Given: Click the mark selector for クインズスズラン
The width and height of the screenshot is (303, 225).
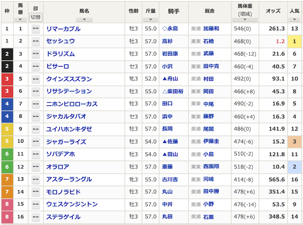Looking at the screenshot, I should pyautogui.click(x=36, y=79).
